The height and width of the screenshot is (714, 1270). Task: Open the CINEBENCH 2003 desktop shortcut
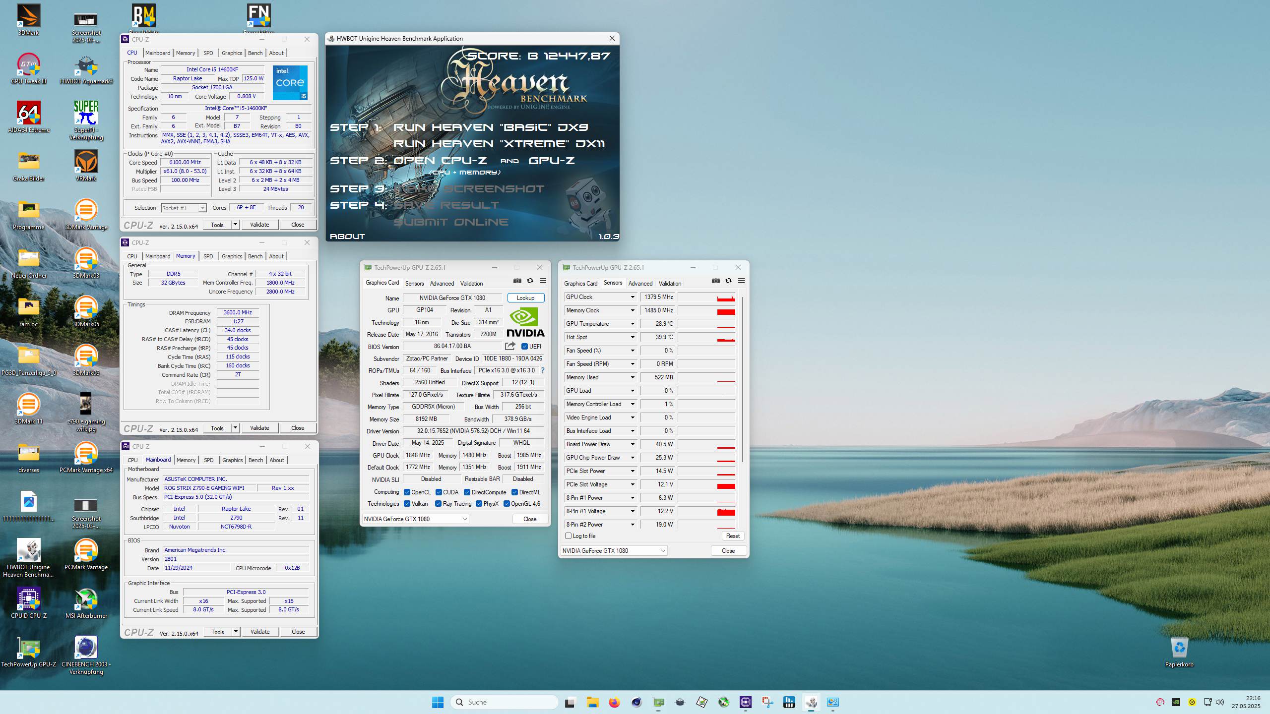pos(86,655)
